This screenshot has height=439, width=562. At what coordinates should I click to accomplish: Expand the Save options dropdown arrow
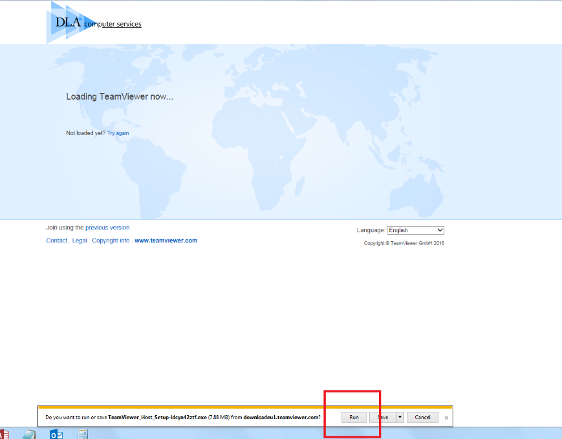point(400,417)
